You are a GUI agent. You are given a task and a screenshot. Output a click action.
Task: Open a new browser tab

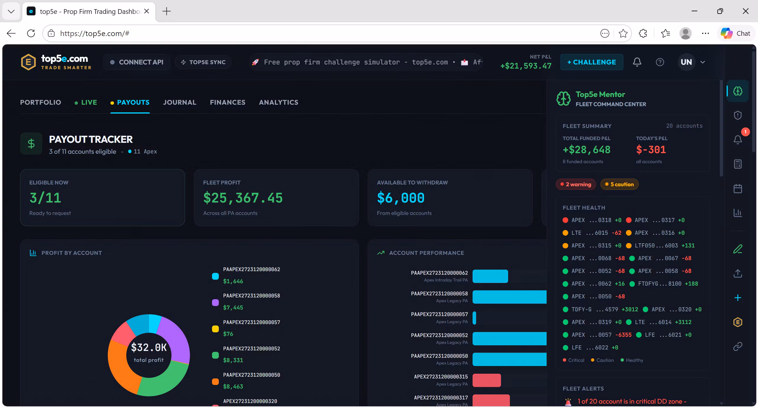click(x=167, y=12)
